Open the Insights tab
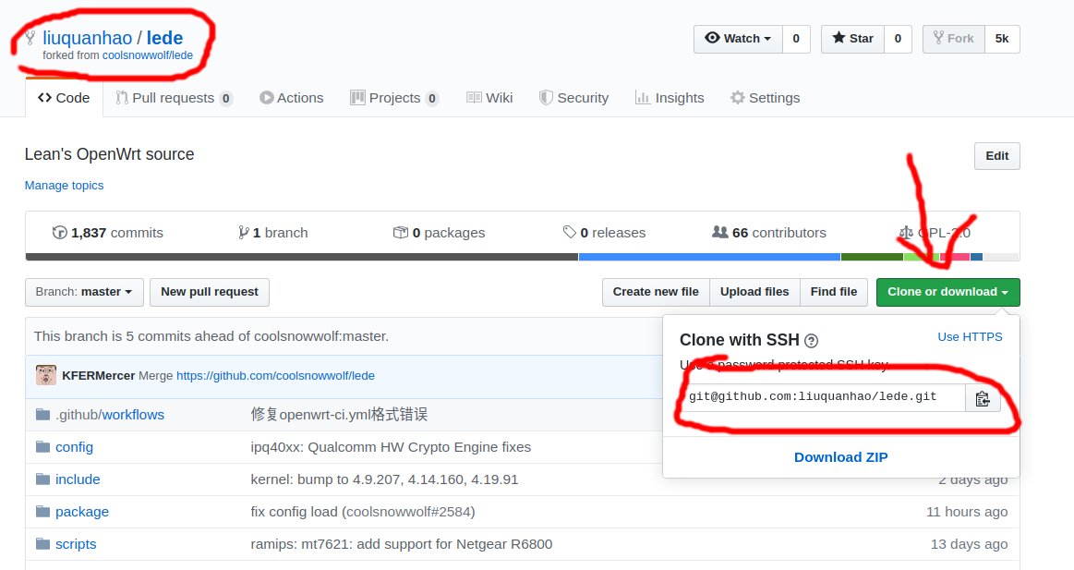The height and width of the screenshot is (570, 1074). click(x=670, y=98)
